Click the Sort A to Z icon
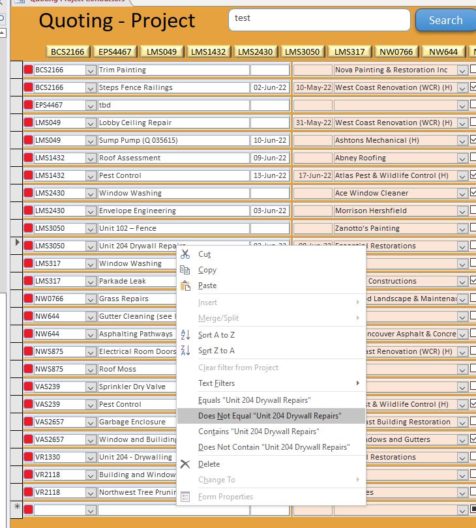Viewport: 476px width, 528px height. pos(185,334)
